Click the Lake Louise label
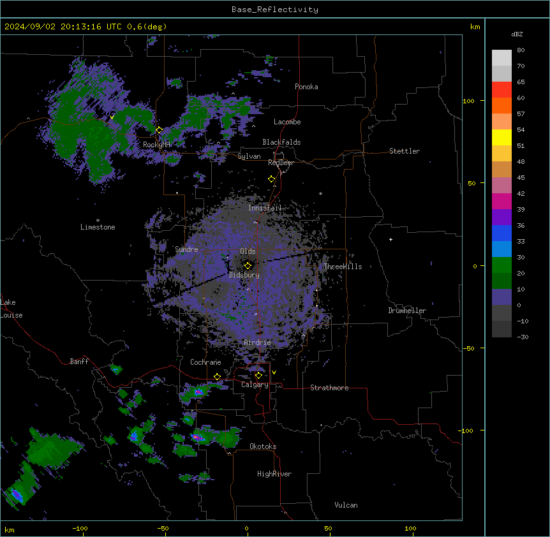 tap(11, 309)
